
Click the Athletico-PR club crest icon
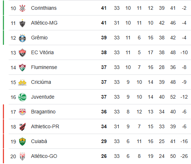pyautogui.click(x=22, y=127)
